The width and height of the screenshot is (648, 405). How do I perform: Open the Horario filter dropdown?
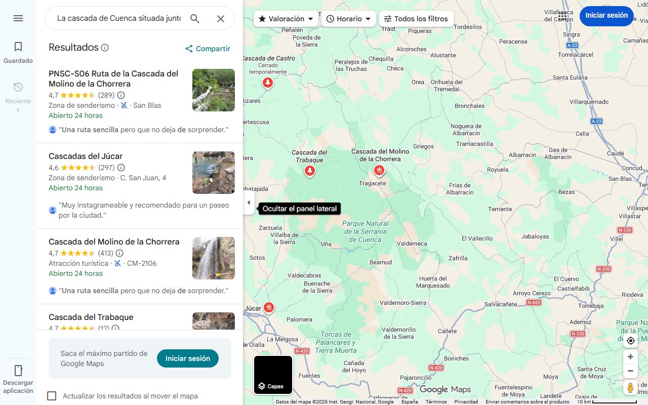(x=348, y=18)
